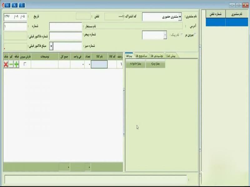Click the نام مشتری header in customer list
The width and height of the screenshot is (250, 187).
pos(237,14)
